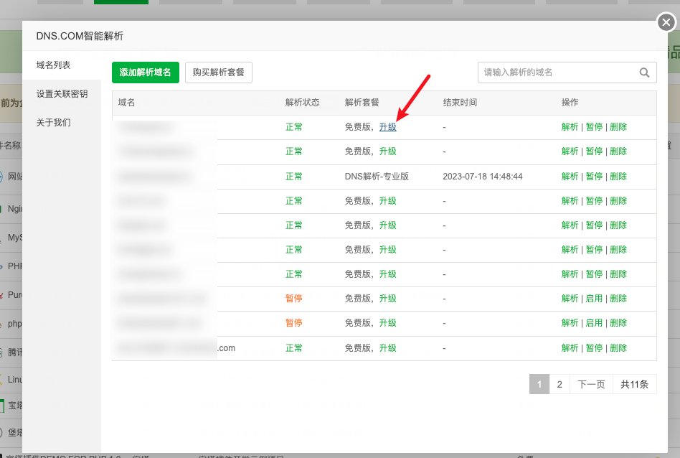Open the 关于我们 sidebar tab

click(x=53, y=123)
